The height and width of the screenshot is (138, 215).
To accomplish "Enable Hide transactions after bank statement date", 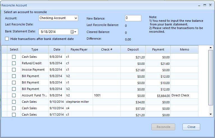I will 7,39.
